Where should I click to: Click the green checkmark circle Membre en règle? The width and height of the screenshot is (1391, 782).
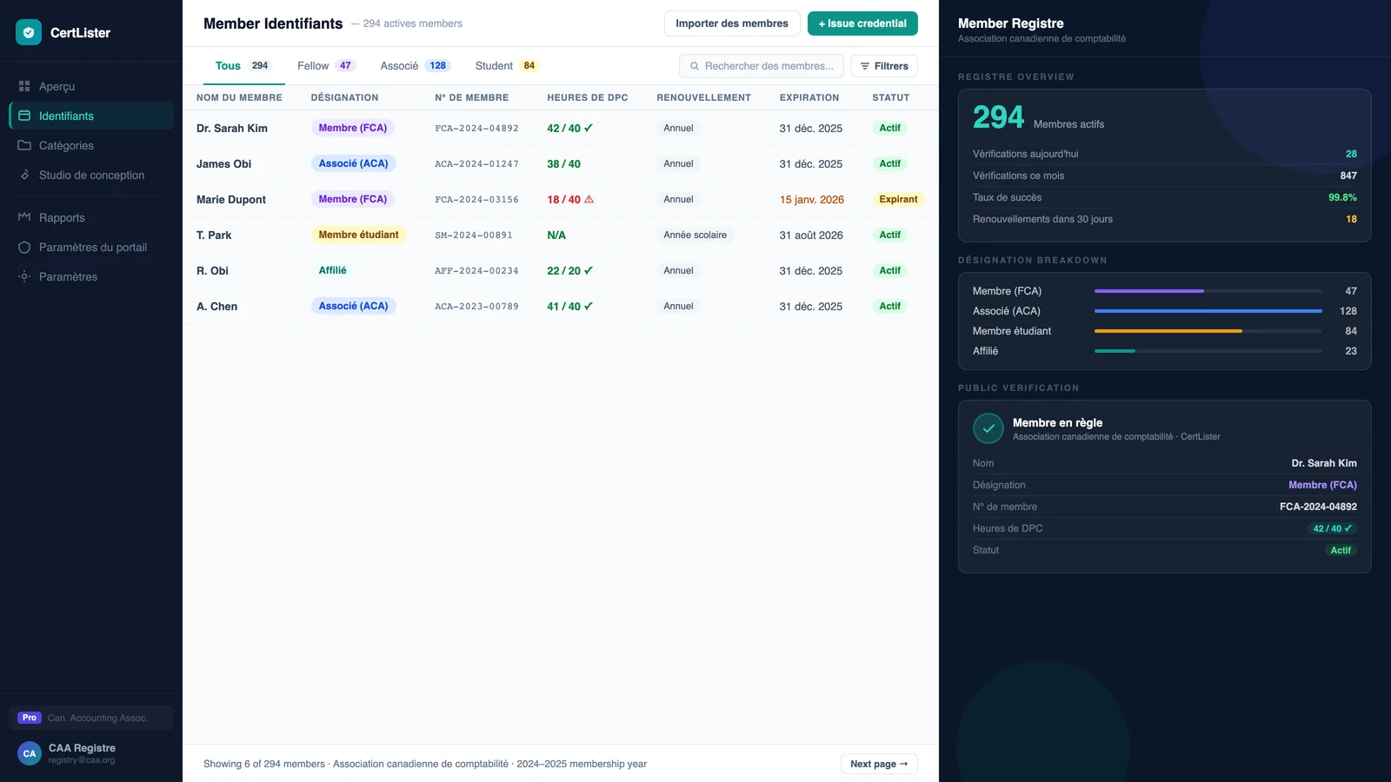click(988, 428)
